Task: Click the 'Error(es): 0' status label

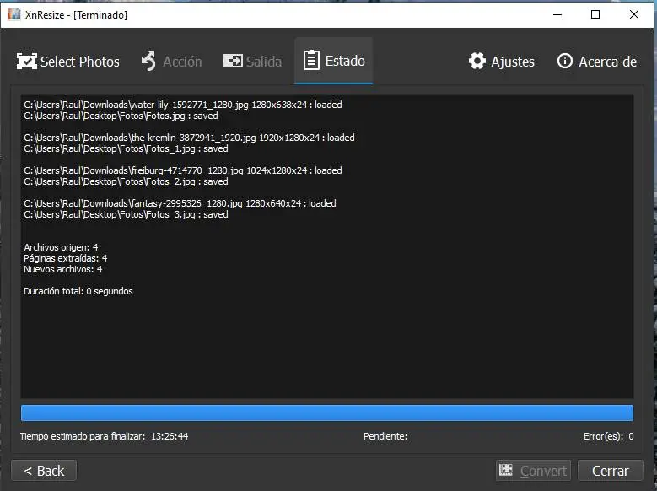Action: point(608,436)
